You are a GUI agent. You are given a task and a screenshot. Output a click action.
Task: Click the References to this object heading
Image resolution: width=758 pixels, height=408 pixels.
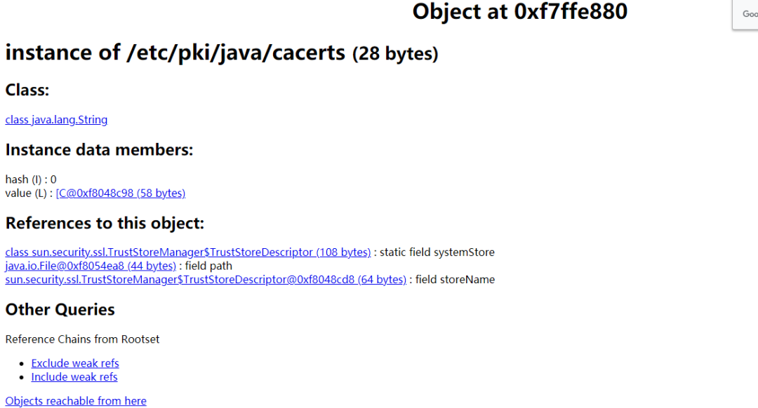pos(105,223)
